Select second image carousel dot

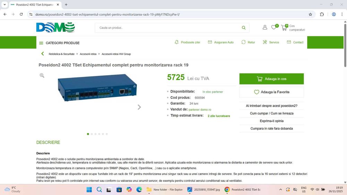click(92, 134)
